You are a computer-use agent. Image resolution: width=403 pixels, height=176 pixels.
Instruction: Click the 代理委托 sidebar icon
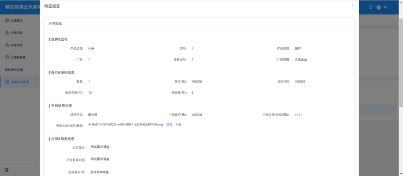pyautogui.click(x=7, y=20)
